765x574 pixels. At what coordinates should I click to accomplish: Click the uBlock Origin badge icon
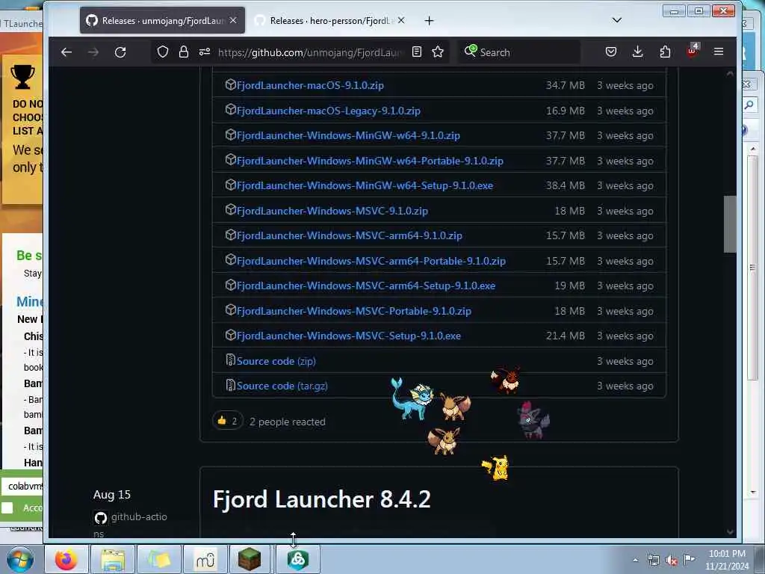tap(693, 51)
